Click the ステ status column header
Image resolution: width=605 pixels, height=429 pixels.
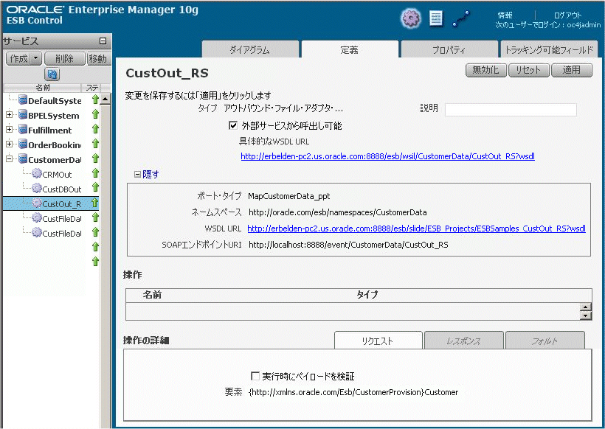click(x=92, y=88)
